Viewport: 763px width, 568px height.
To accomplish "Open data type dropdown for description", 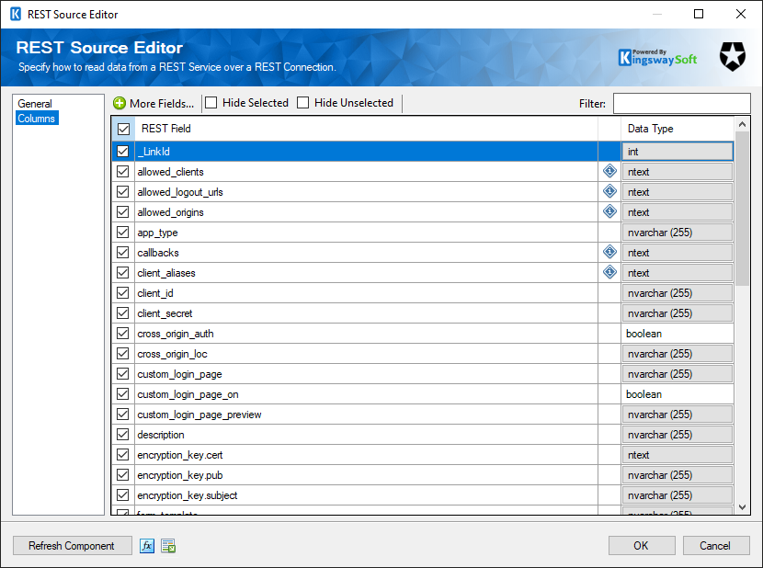I will click(x=678, y=434).
